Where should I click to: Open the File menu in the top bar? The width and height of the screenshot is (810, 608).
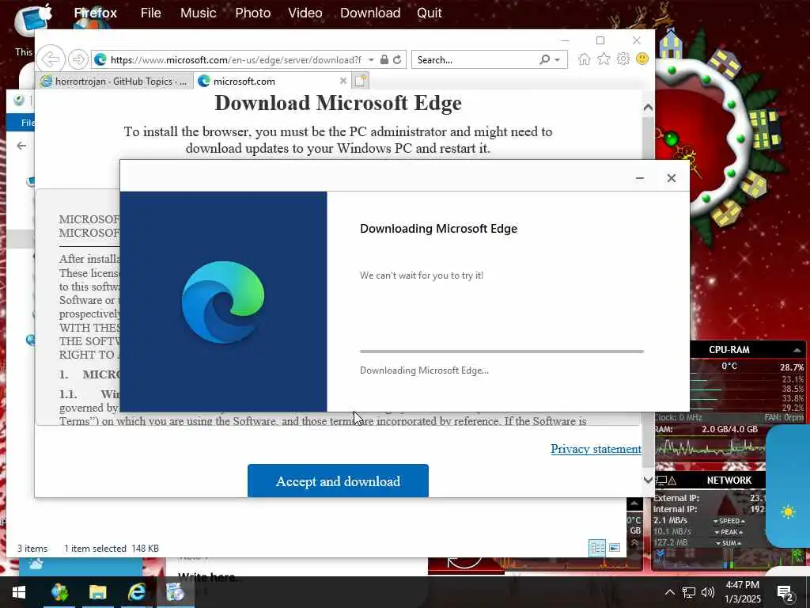tap(151, 13)
